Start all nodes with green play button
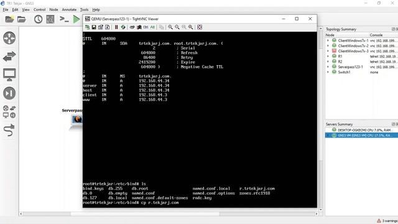 point(76,19)
